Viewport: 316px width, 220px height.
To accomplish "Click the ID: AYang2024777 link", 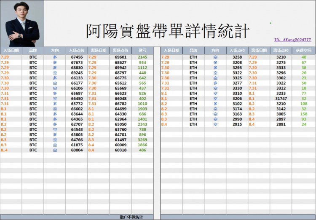I will point(293,40).
